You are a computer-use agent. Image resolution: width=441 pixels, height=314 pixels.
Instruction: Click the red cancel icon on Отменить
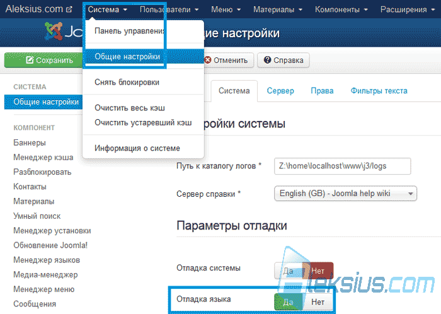(x=207, y=60)
